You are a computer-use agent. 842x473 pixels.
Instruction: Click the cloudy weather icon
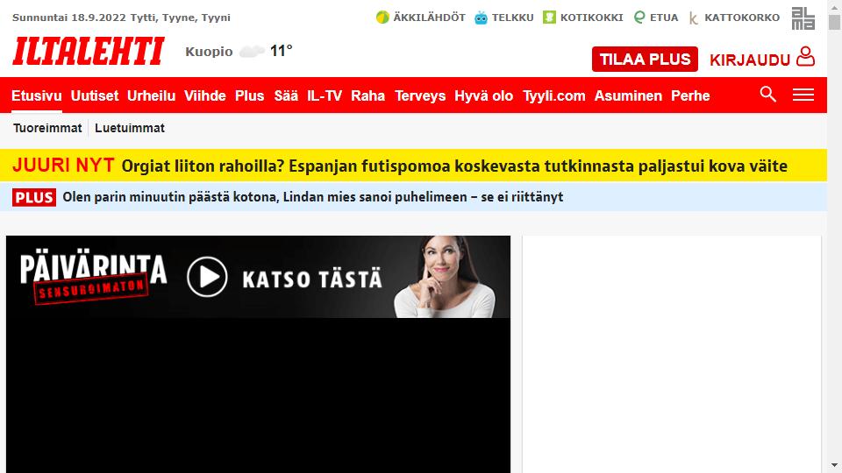click(252, 52)
